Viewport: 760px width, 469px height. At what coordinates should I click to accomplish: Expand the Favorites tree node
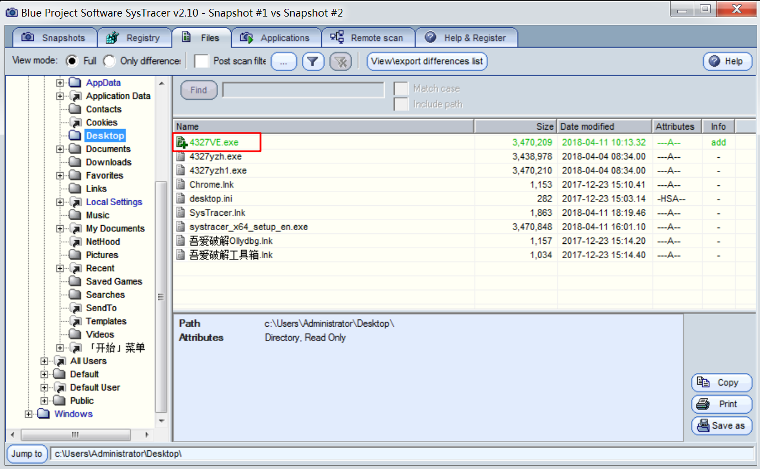pos(60,175)
